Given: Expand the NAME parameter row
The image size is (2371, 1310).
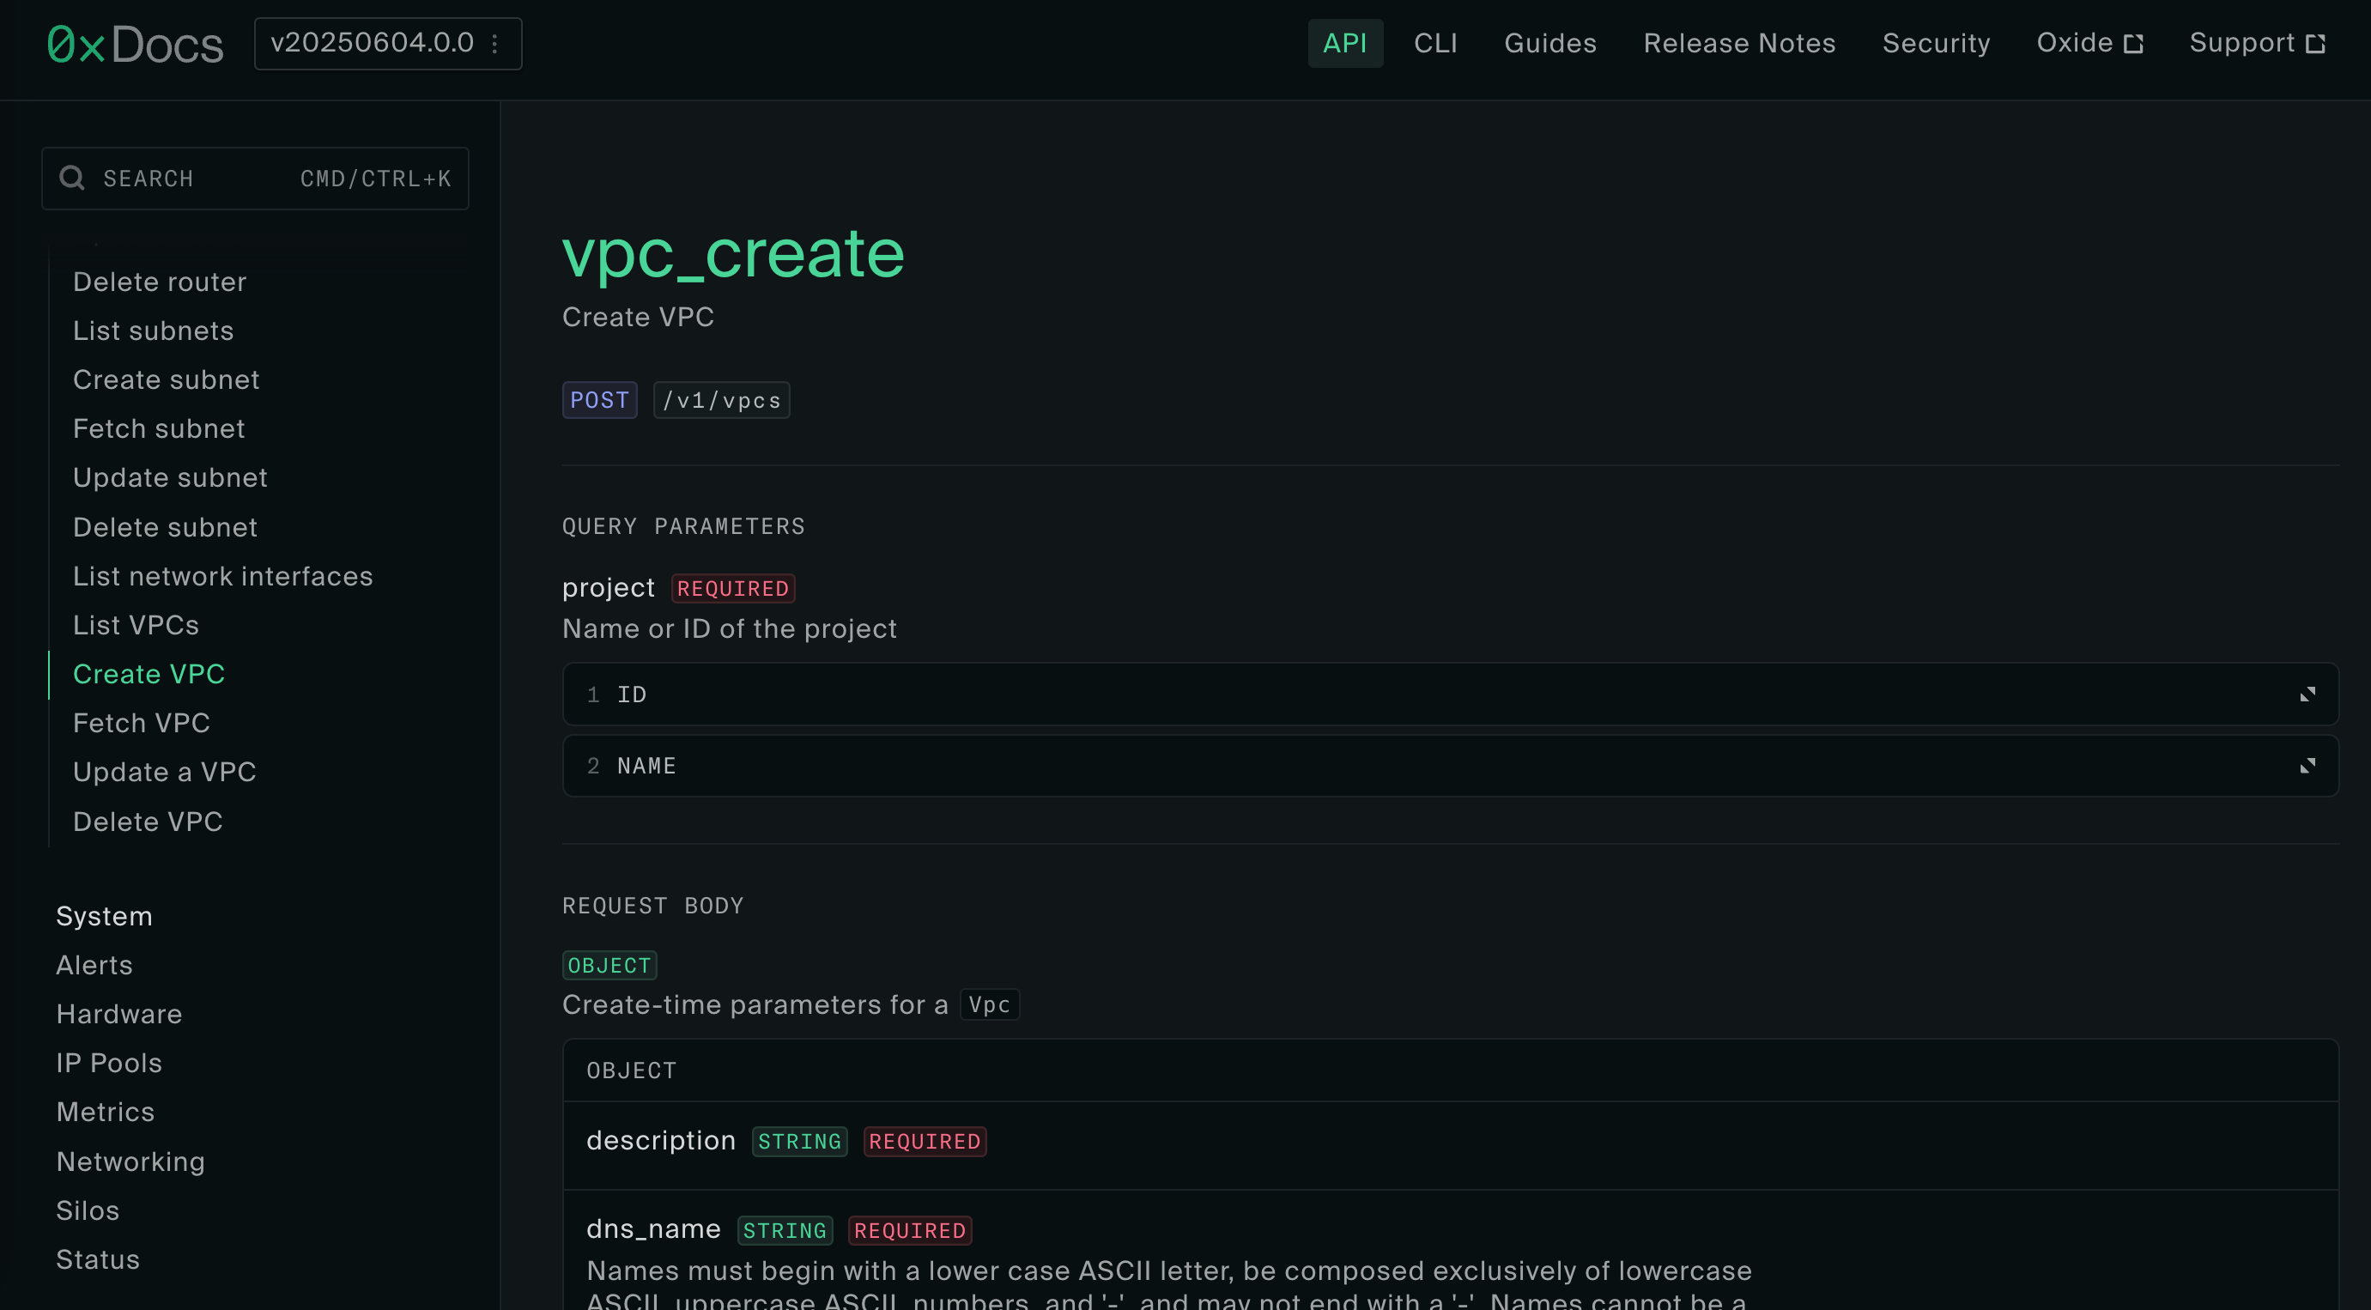Looking at the screenshot, I should 1450,766.
